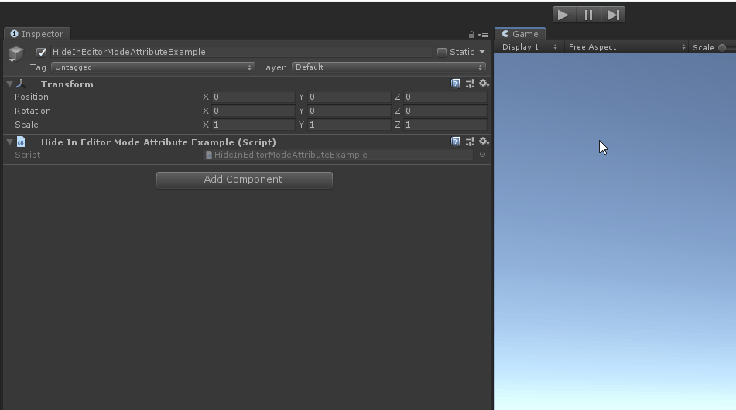This screenshot has width=736, height=410.
Task: Open the Tag dropdown showing Untagged
Action: click(x=152, y=67)
